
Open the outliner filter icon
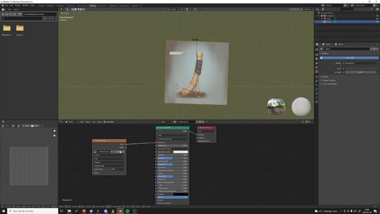[x=372, y=10]
